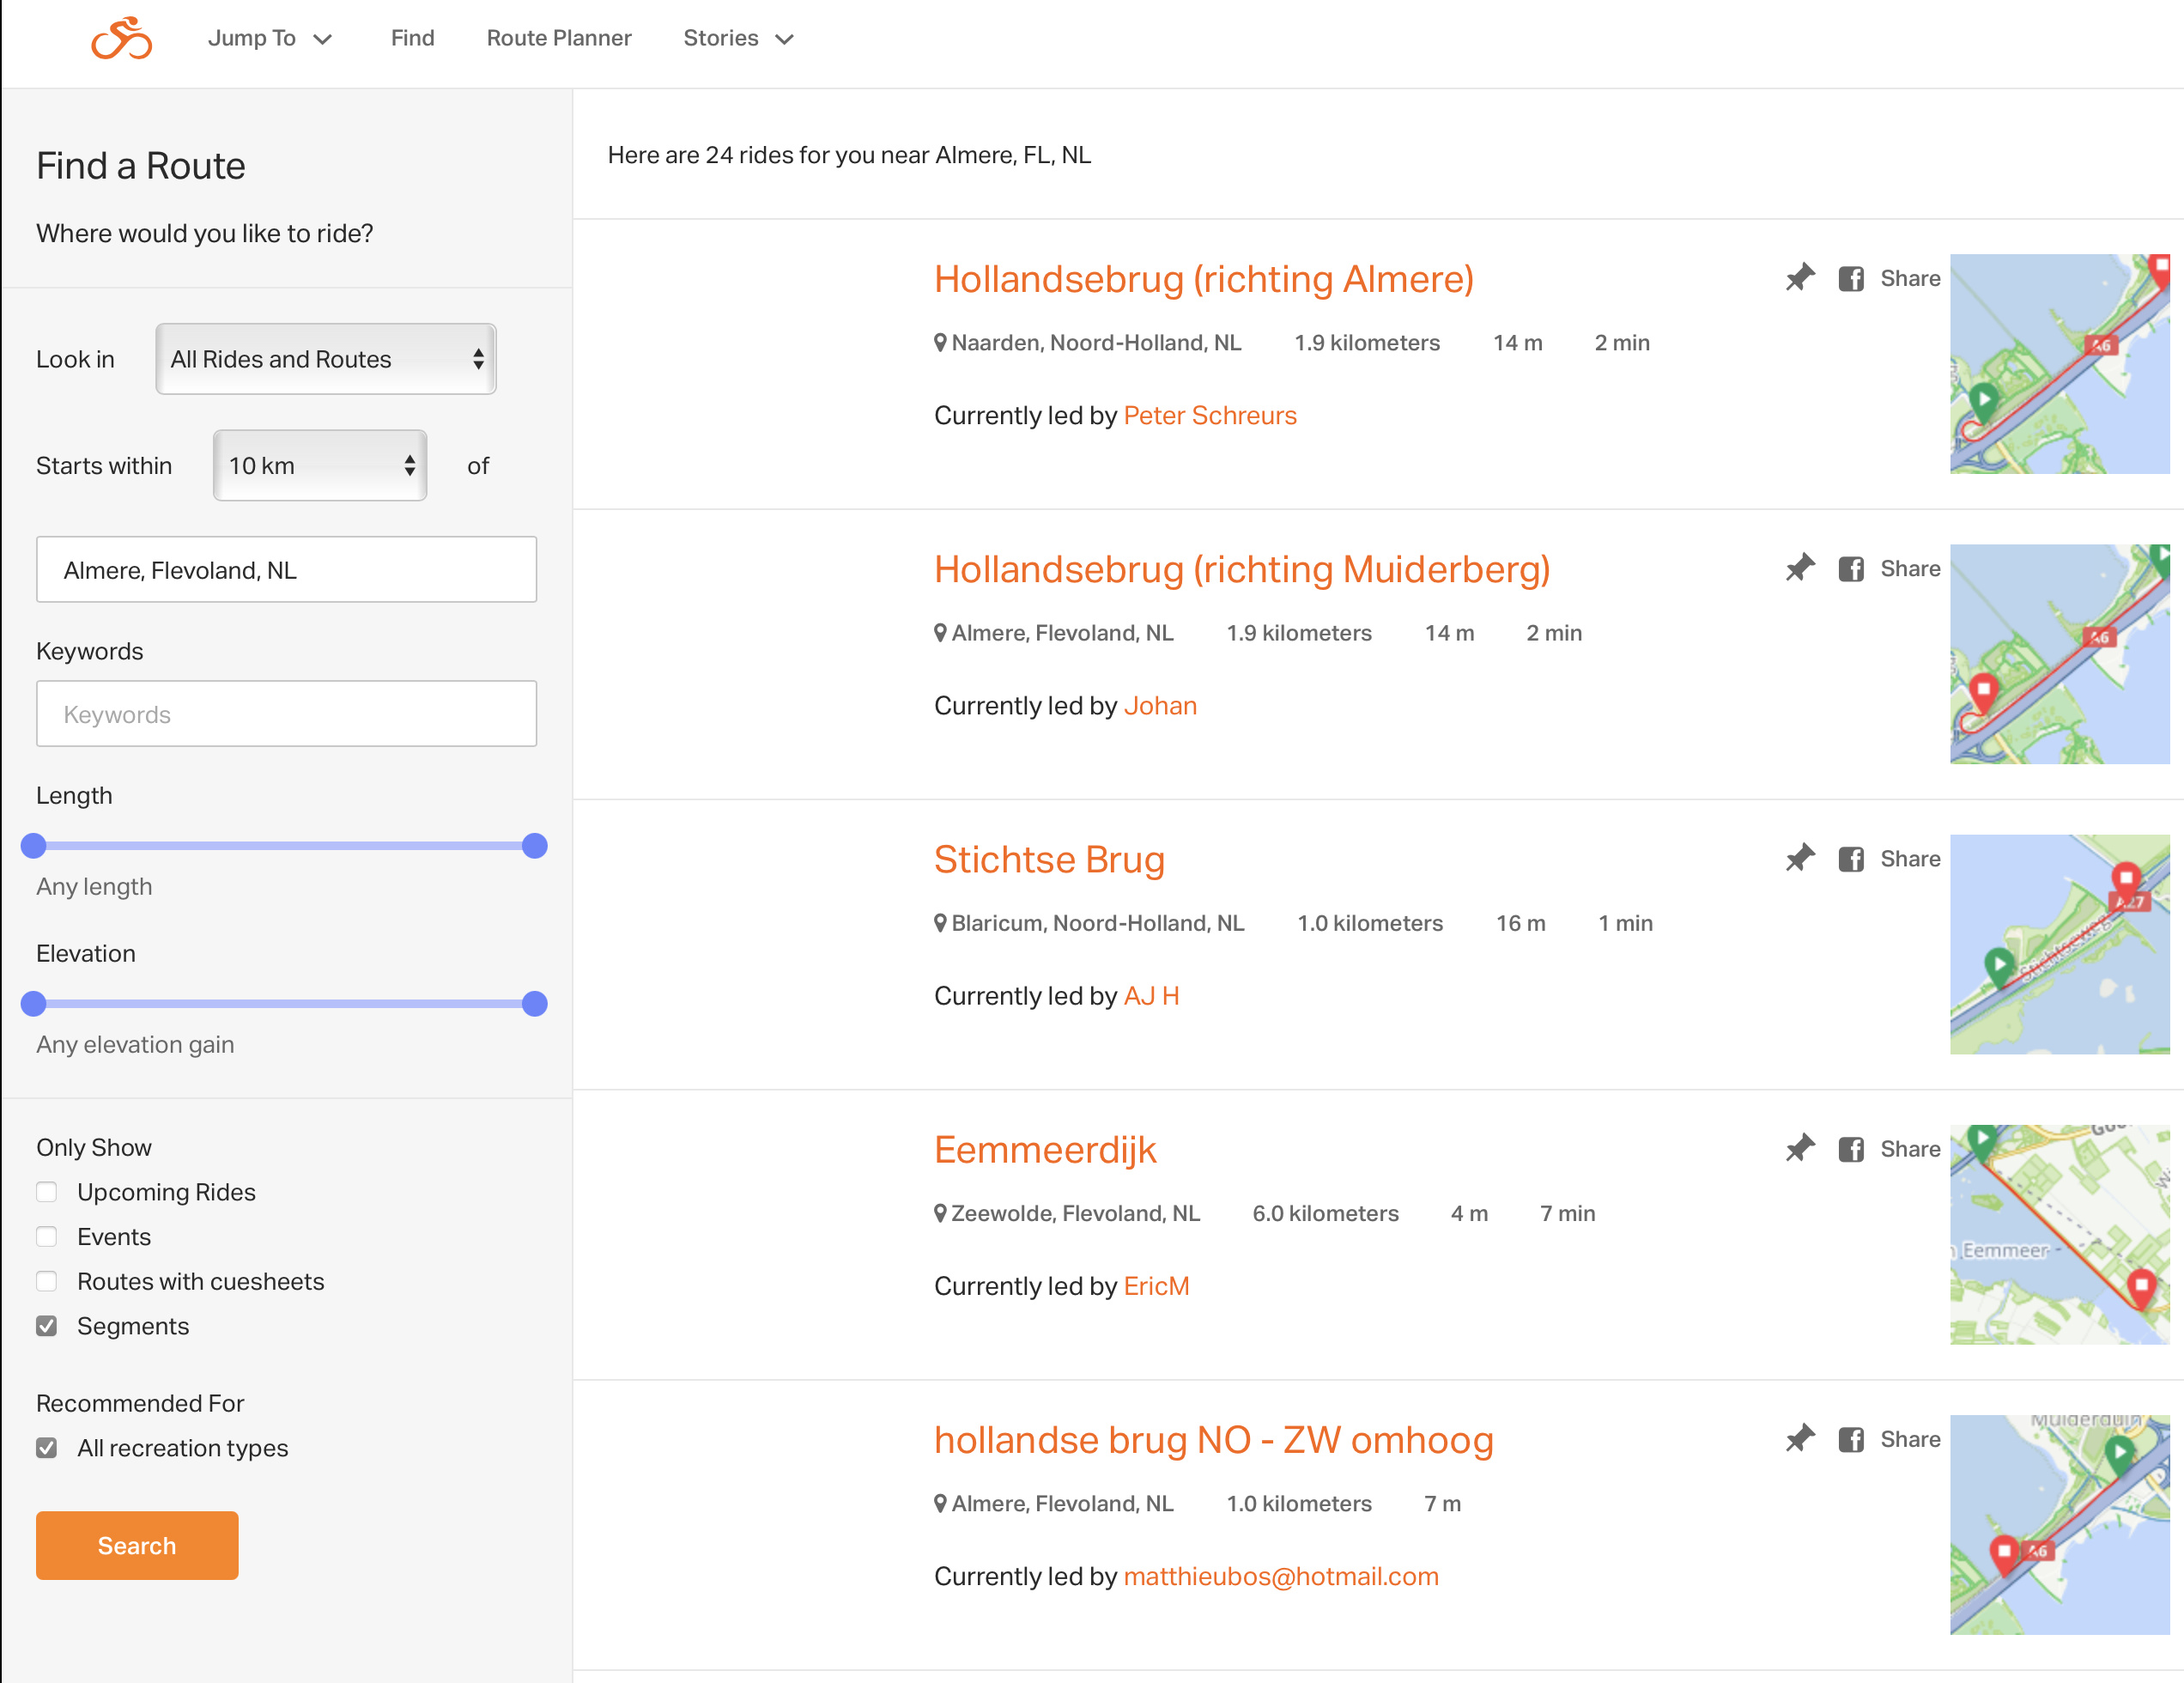Viewport: 2184px width, 1683px height.
Task: Open the Look in rides dropdown
Action: pyautogui.click(x=326, y=359)
